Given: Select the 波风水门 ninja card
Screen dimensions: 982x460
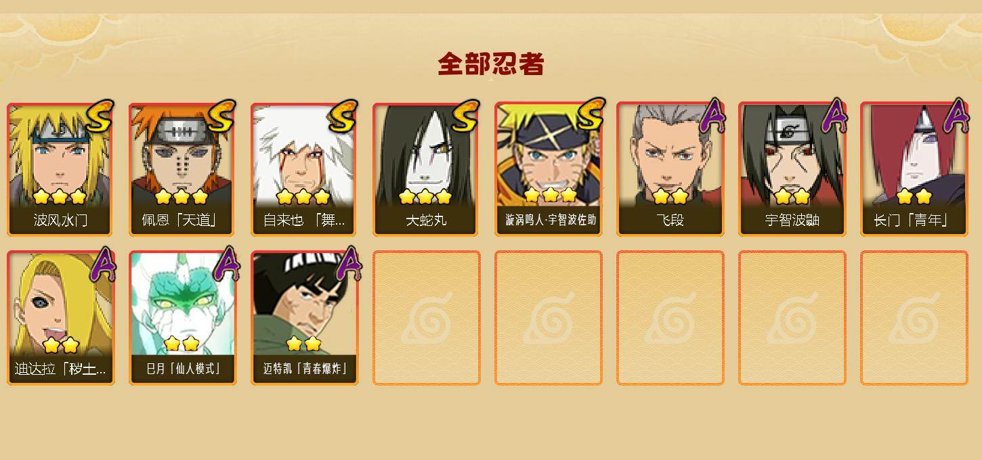Looking at the screenshot, I should pyautogui.click(x=60, y=169).
